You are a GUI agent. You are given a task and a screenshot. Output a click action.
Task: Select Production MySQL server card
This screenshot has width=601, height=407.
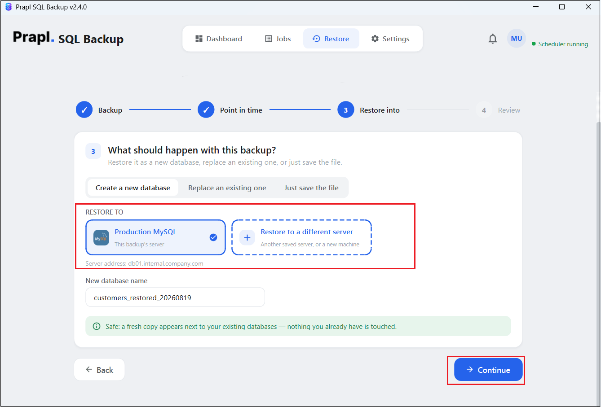pyautogui.click(x=155, y=237)
